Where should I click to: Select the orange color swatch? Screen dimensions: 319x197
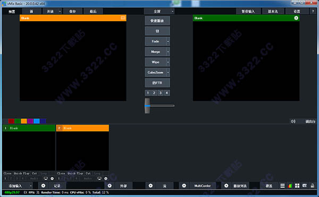pos(24,121)
